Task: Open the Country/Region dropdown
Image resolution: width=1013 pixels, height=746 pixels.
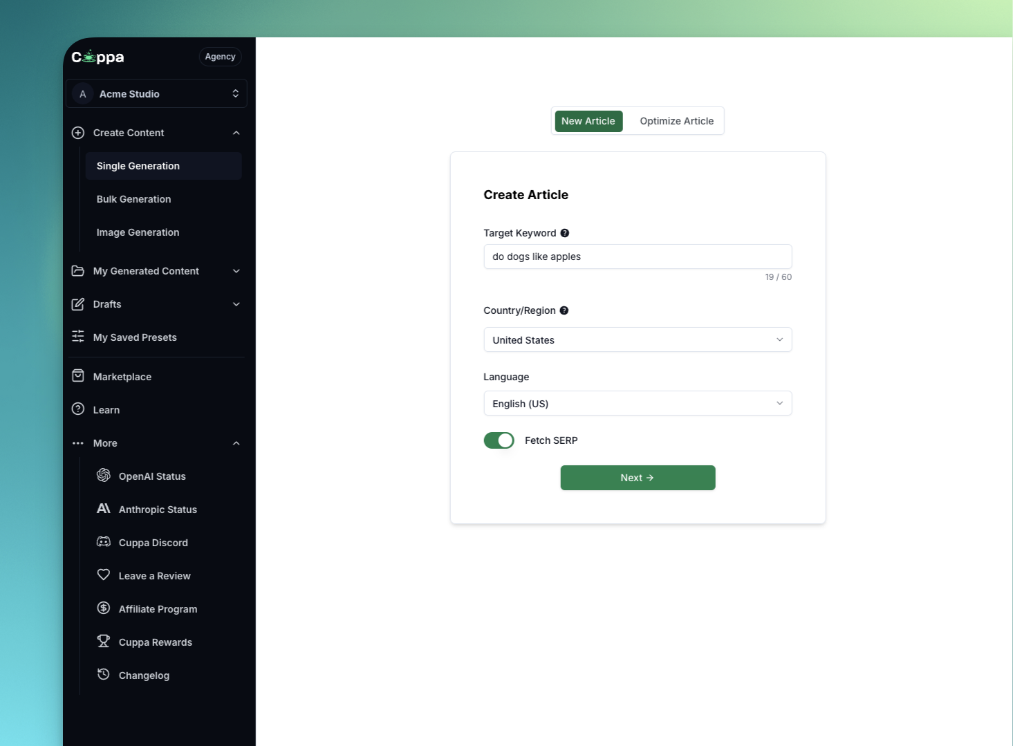Action: 637,339
